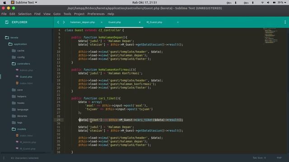Open the Wi-Fi network indicator
The image size is (289, 162).
click(262, 3)
